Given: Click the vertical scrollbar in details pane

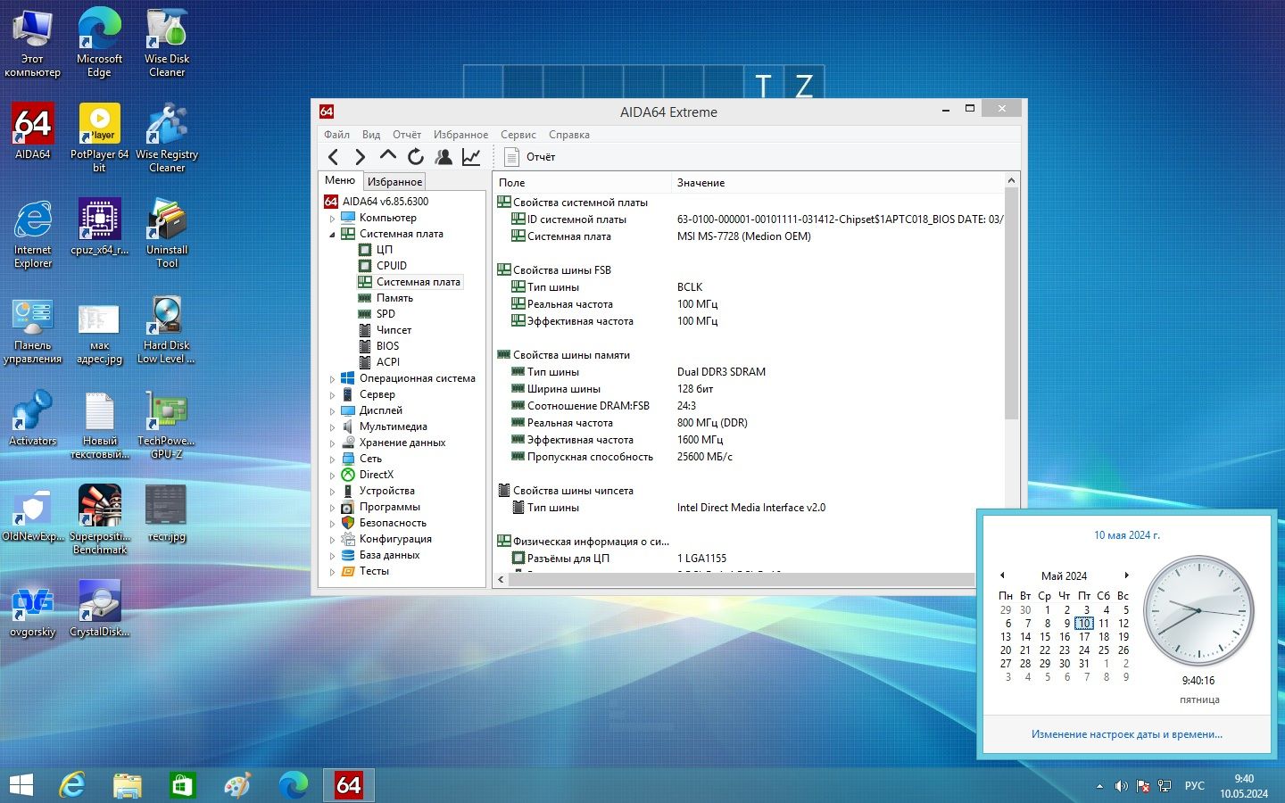Looking at the screenshot, I should [1011, 373].
